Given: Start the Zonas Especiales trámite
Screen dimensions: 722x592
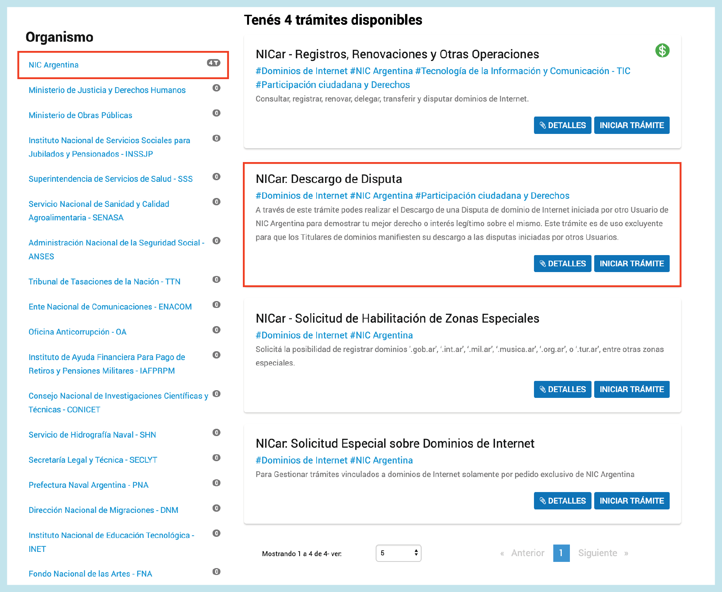Looking at the screenshot, I should click(x=632, y=389).
